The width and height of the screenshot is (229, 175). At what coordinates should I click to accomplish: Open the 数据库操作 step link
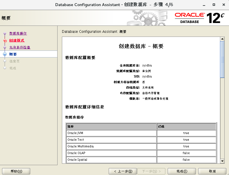18,33
